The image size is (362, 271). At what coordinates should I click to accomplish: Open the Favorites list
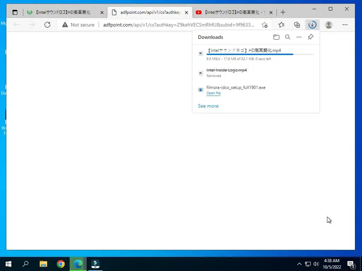coord(281,25)
